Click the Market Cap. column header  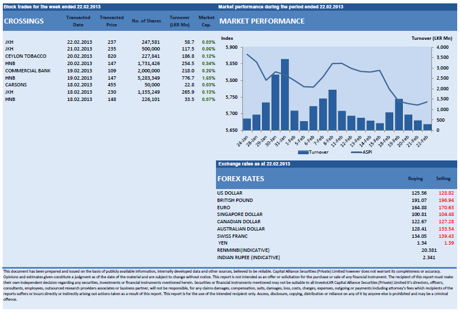pyautogui.click(x=206, y=21)
